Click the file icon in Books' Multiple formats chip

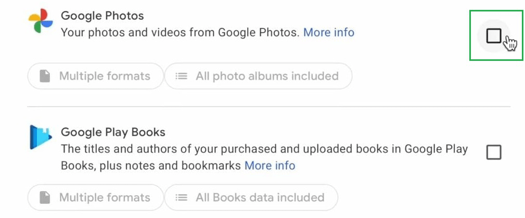46,198
